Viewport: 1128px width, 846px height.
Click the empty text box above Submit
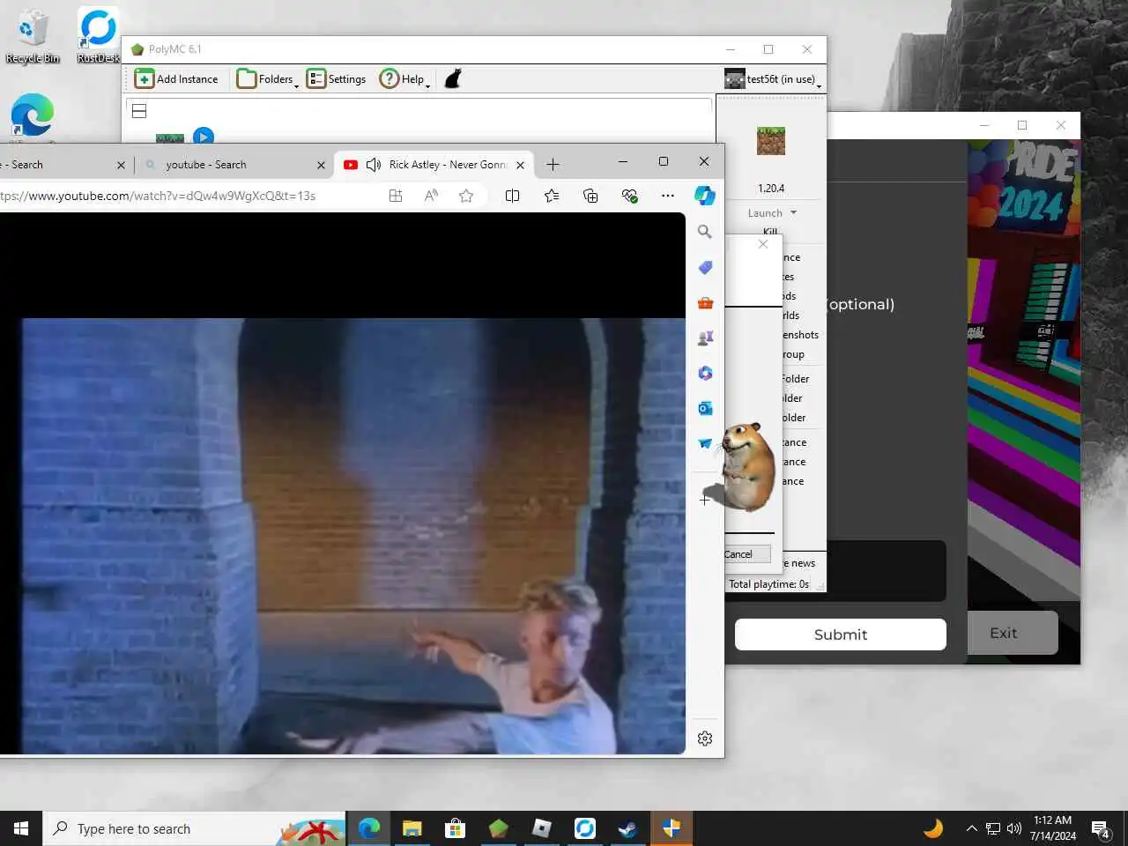pos(886,570)
